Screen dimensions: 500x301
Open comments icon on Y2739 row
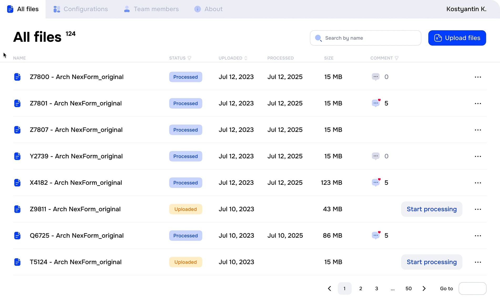click(376, 156)
